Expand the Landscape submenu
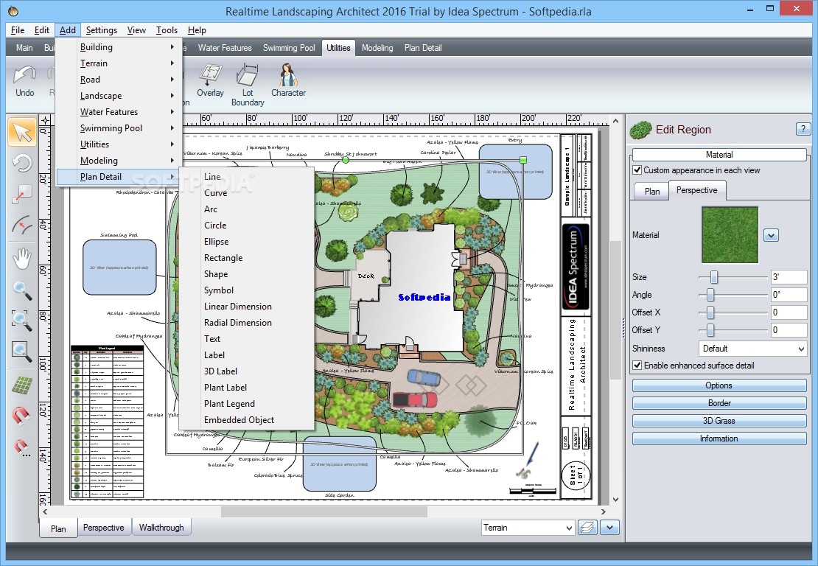This screenshot has height=566, width=818. [x=119, y=96]
